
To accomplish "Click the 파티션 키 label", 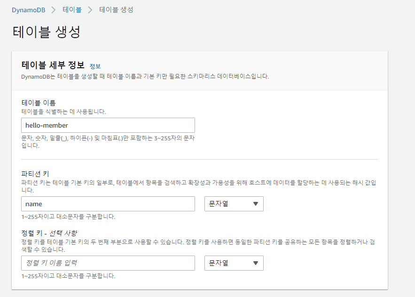I will (x=35, y=174).
